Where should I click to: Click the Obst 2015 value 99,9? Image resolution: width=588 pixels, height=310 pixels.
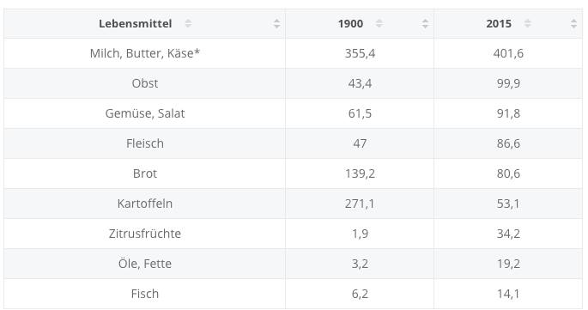(x=508, y=83)
